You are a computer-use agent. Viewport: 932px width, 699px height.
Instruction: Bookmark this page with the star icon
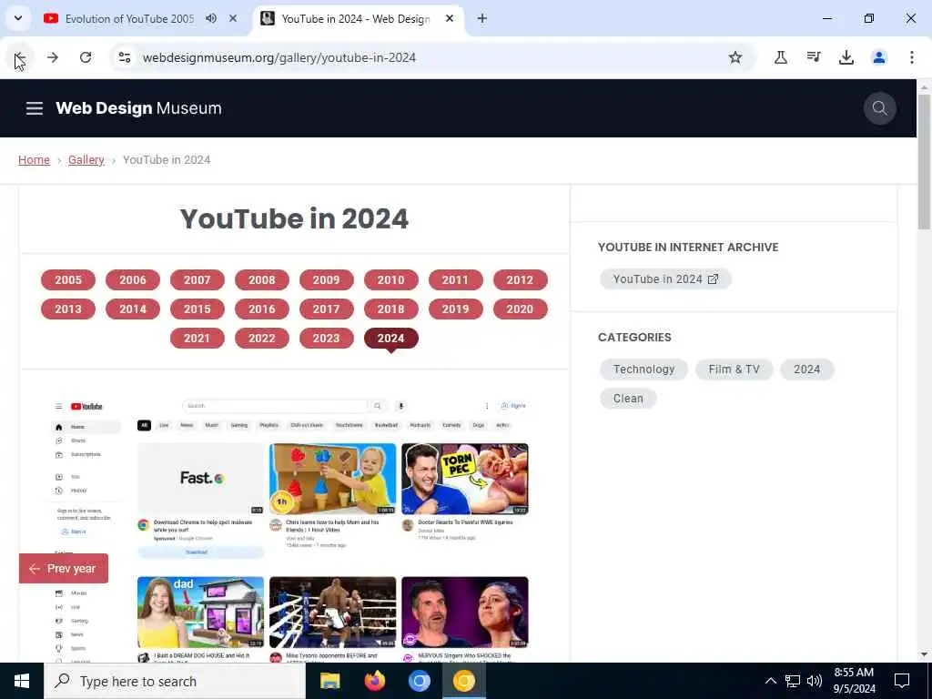click(735, 57)
